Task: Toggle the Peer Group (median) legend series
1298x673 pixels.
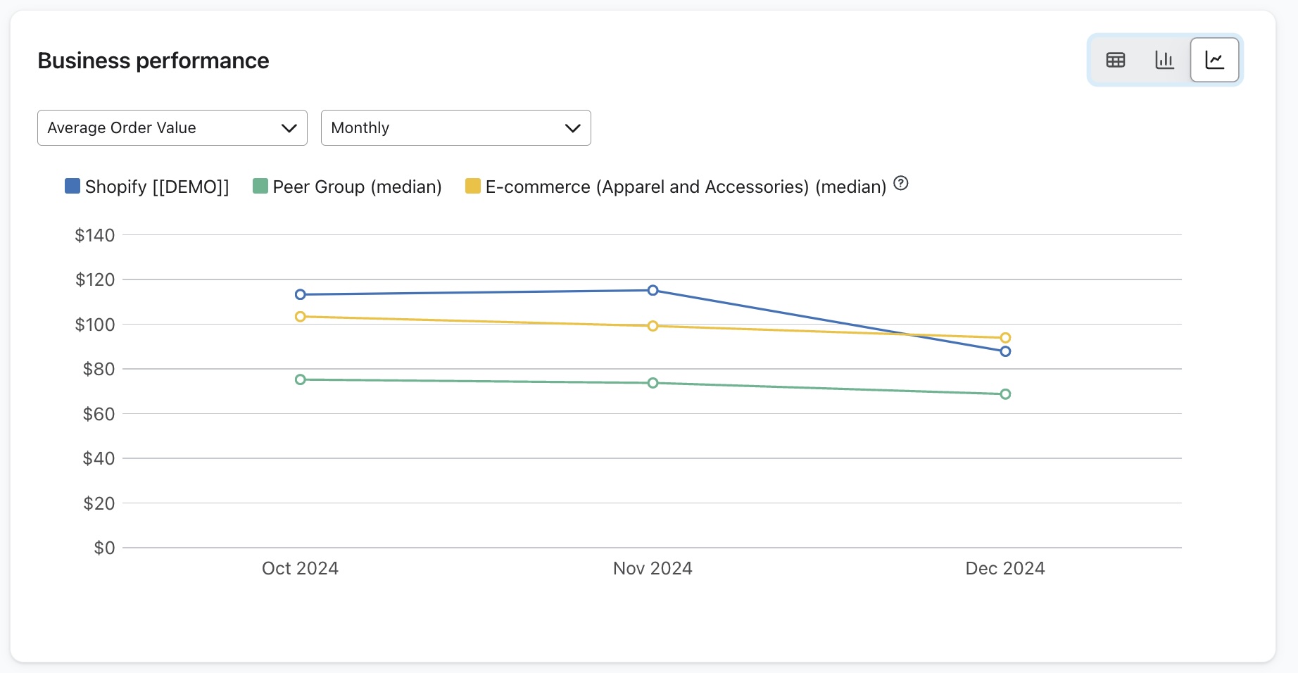Action: coord(357,187)
